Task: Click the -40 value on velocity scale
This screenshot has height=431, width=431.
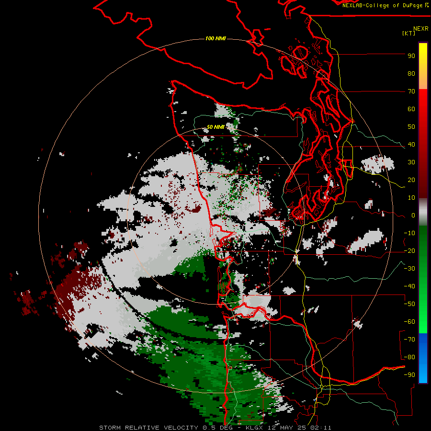Action: [409, 286]
